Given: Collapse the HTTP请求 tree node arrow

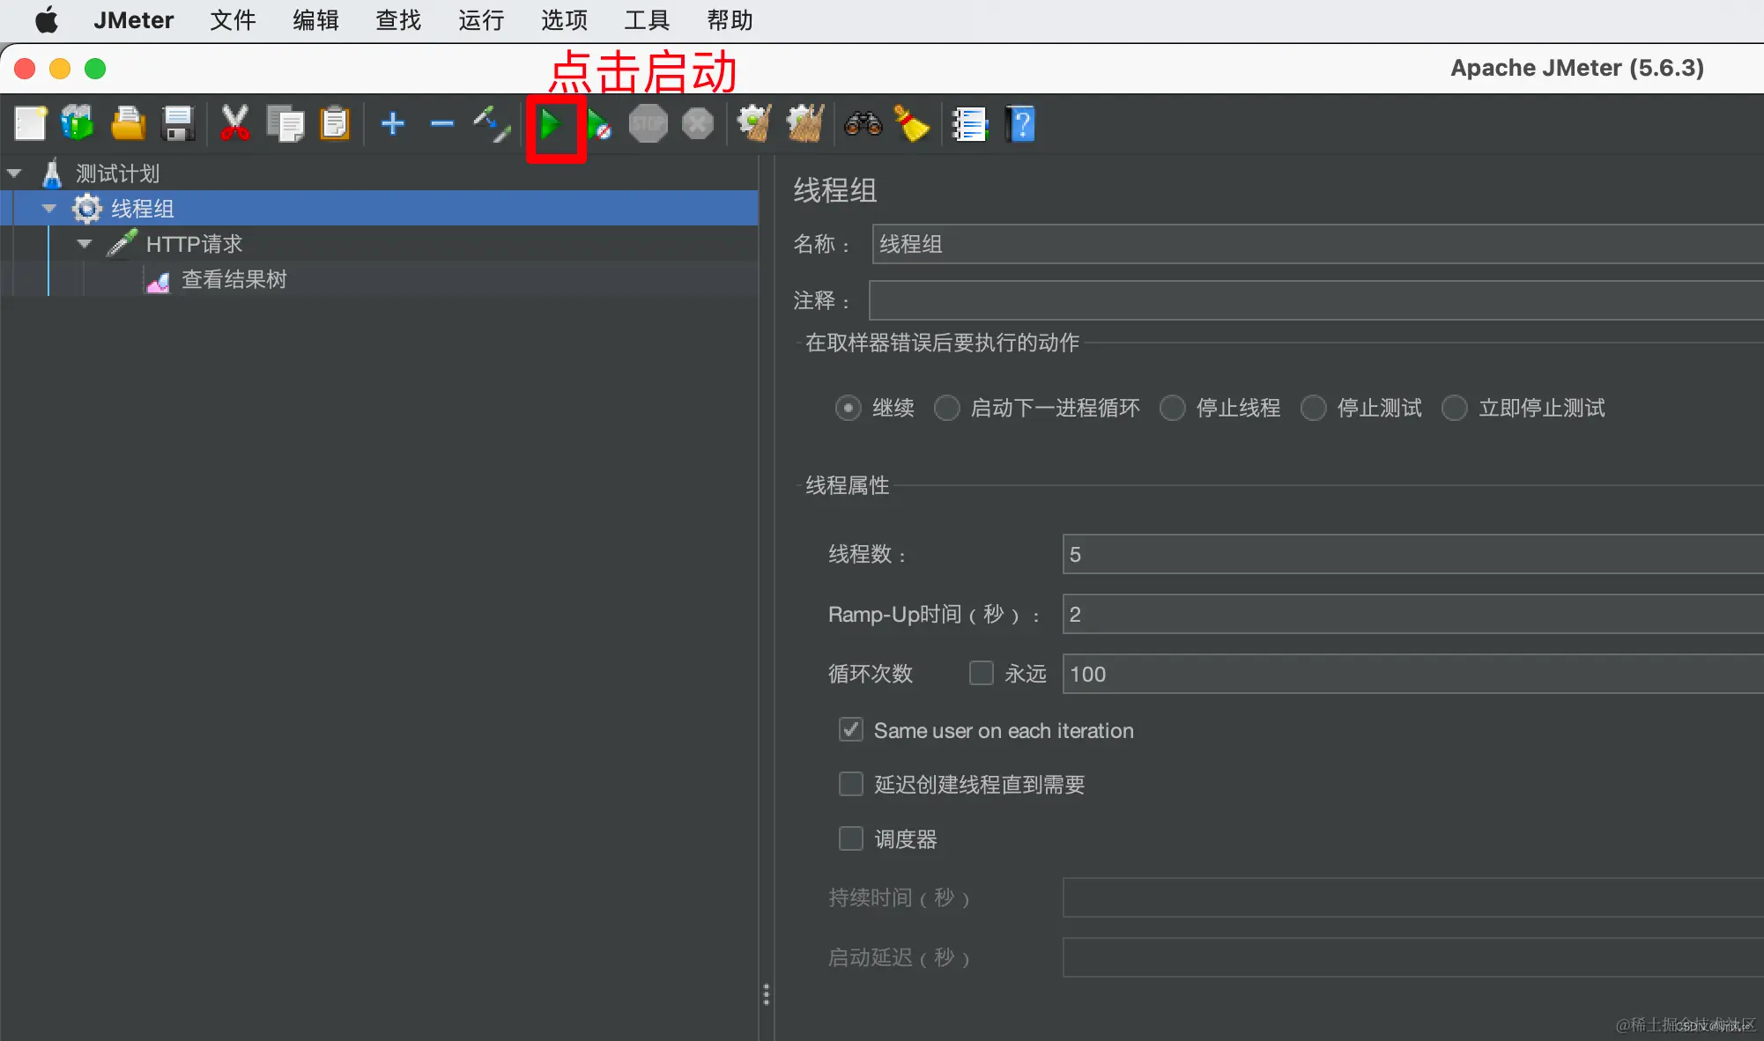Looking at the screenshot, I should pyautogui.click(x=85, y=244).
